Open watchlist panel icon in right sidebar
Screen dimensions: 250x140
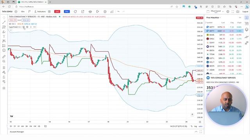click(x=246, y=17)
